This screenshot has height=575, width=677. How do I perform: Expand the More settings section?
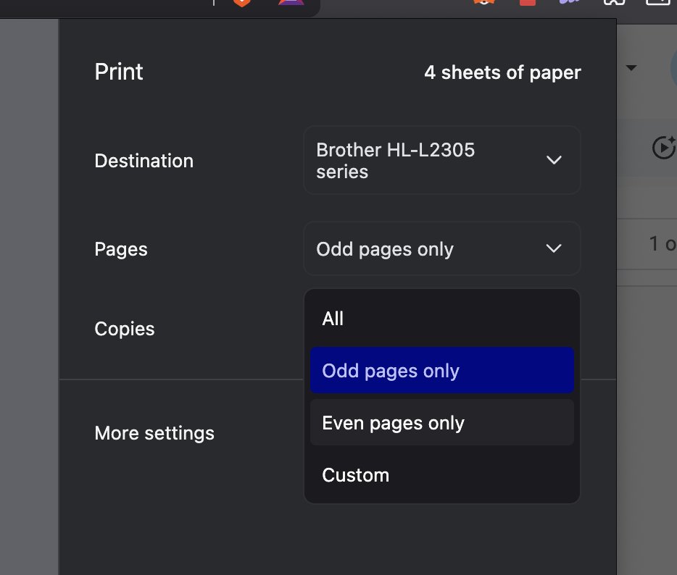tap(154, 433)
